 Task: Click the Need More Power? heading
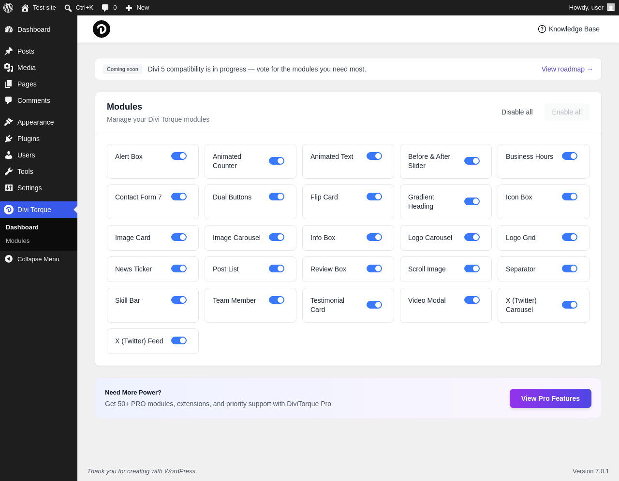coord(133,393)
